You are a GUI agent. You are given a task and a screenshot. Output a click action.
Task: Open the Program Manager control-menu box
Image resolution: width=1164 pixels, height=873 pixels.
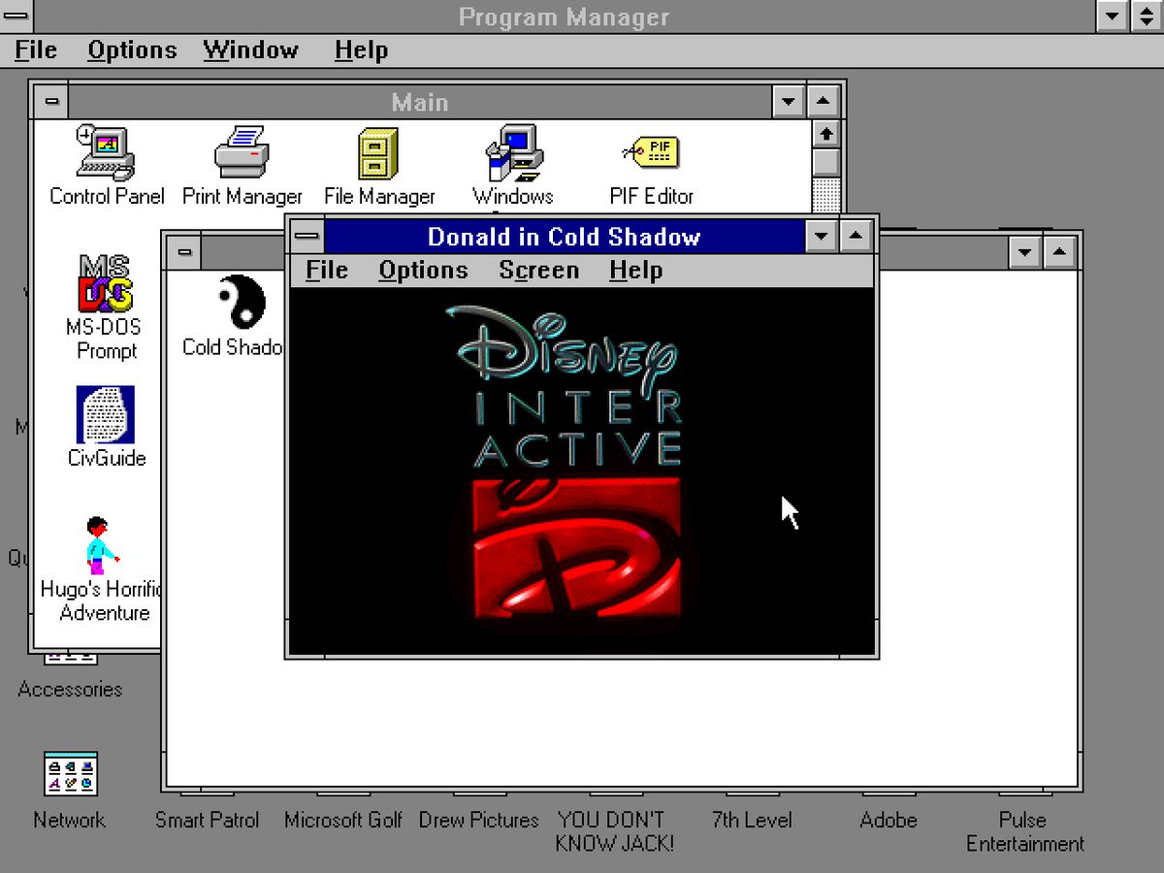pos(16,16)
